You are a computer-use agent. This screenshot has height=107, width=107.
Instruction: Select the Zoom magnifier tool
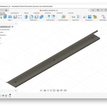coord(51,90)
